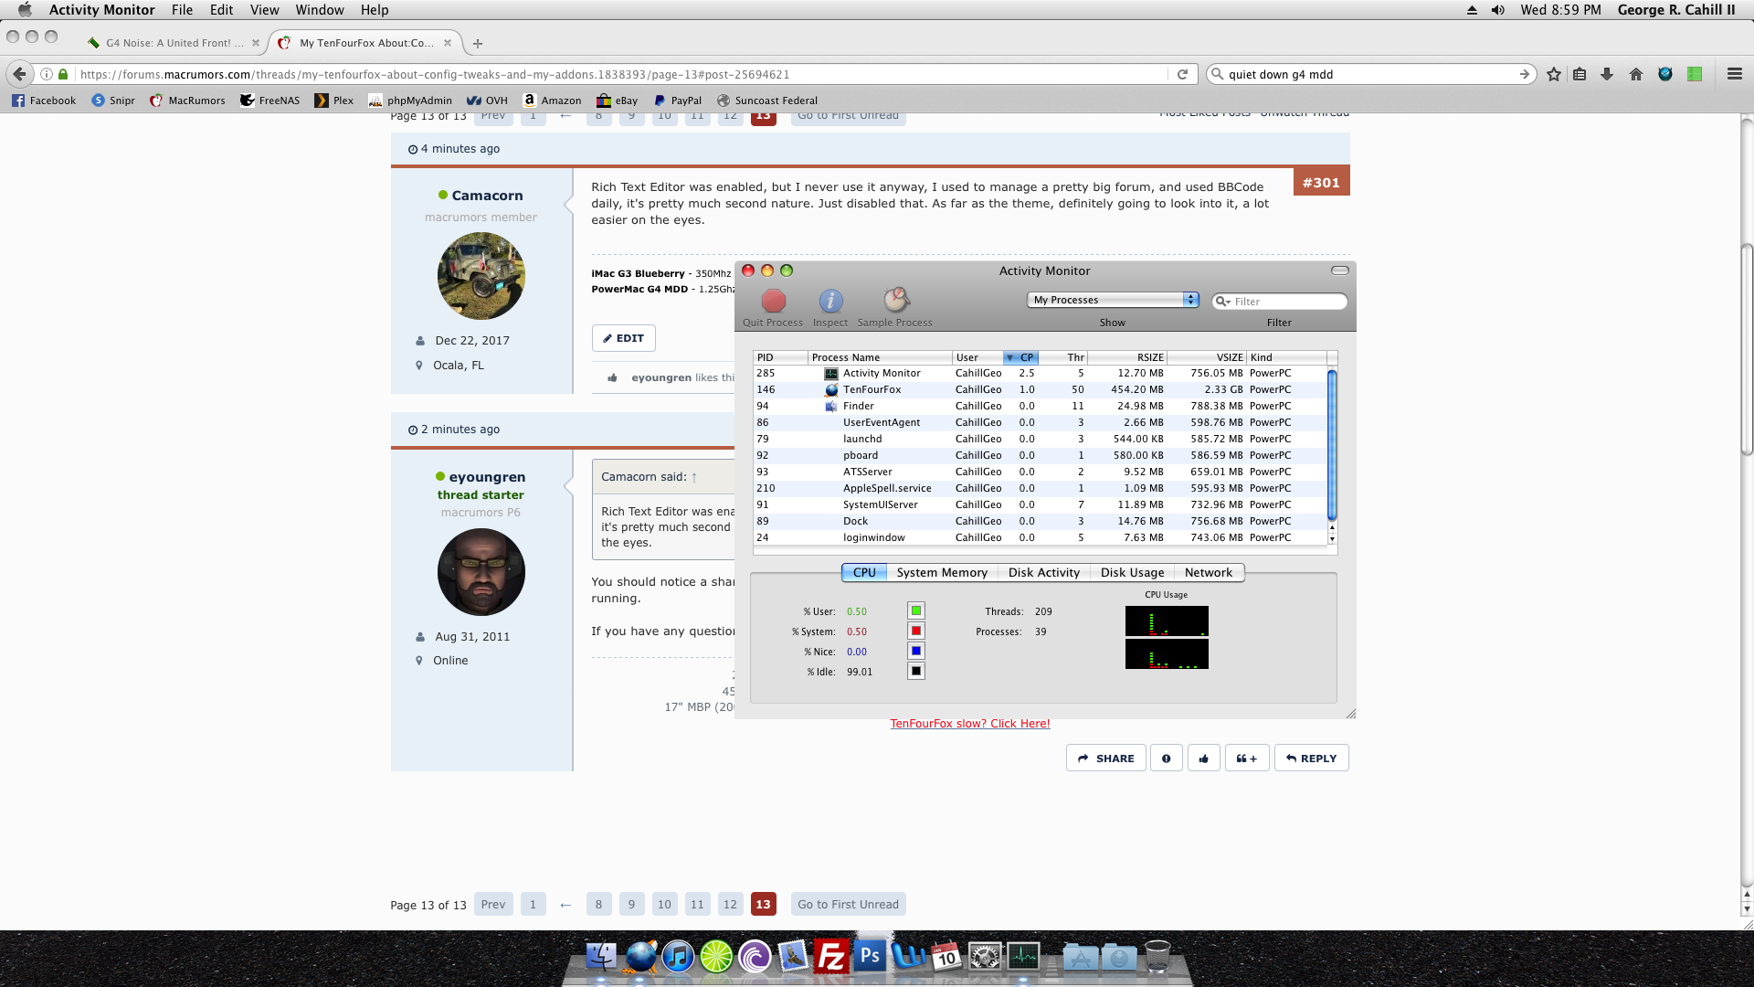This screenshot has height=987, width=1754.
Task: Open FileZilla from the dock
Action: [x=830, y=957]
